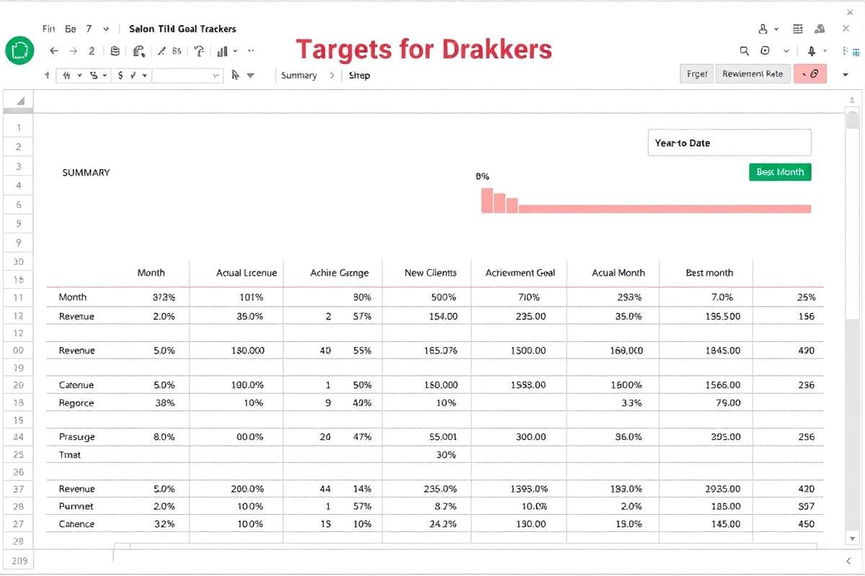Viewport: 865px width, 576px height.
Task: Click the rounded square record icon
Action: tap(766, 51)
